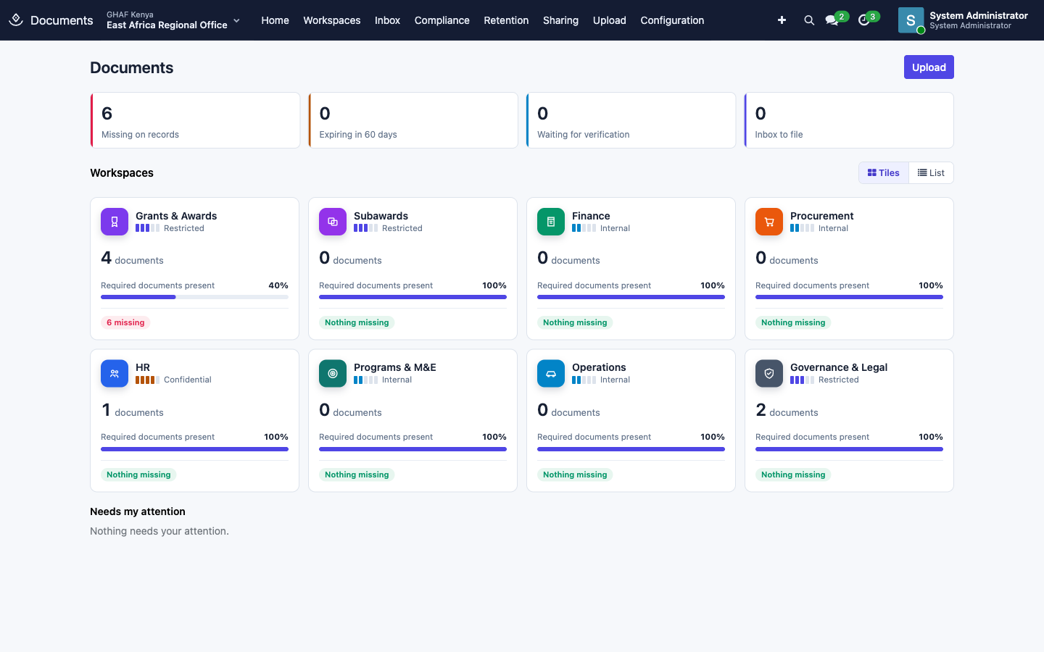Viewport: 1044px width, 652px height.
Task: Open the Sharing menu
Action: point(561,20)
